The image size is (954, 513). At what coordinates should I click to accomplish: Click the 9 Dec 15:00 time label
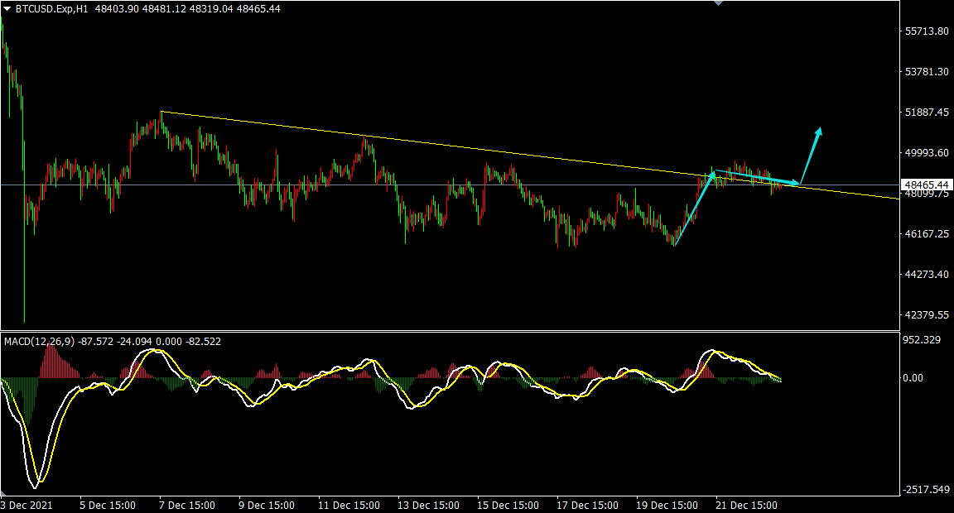[x=267, y=506]
